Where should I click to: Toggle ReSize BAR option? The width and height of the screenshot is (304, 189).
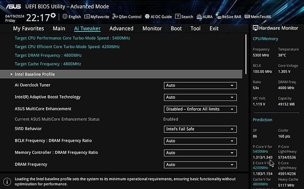tap(228, 17)
